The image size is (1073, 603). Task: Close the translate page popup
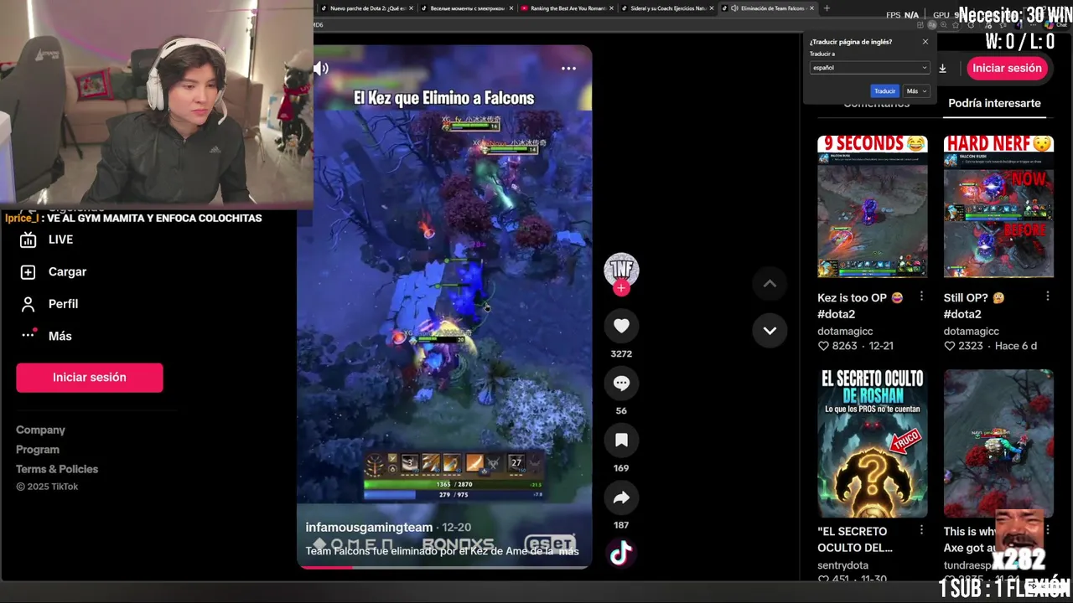(925, 42)
